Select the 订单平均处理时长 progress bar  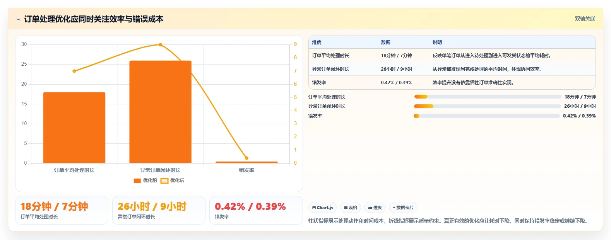pos(488,97)
